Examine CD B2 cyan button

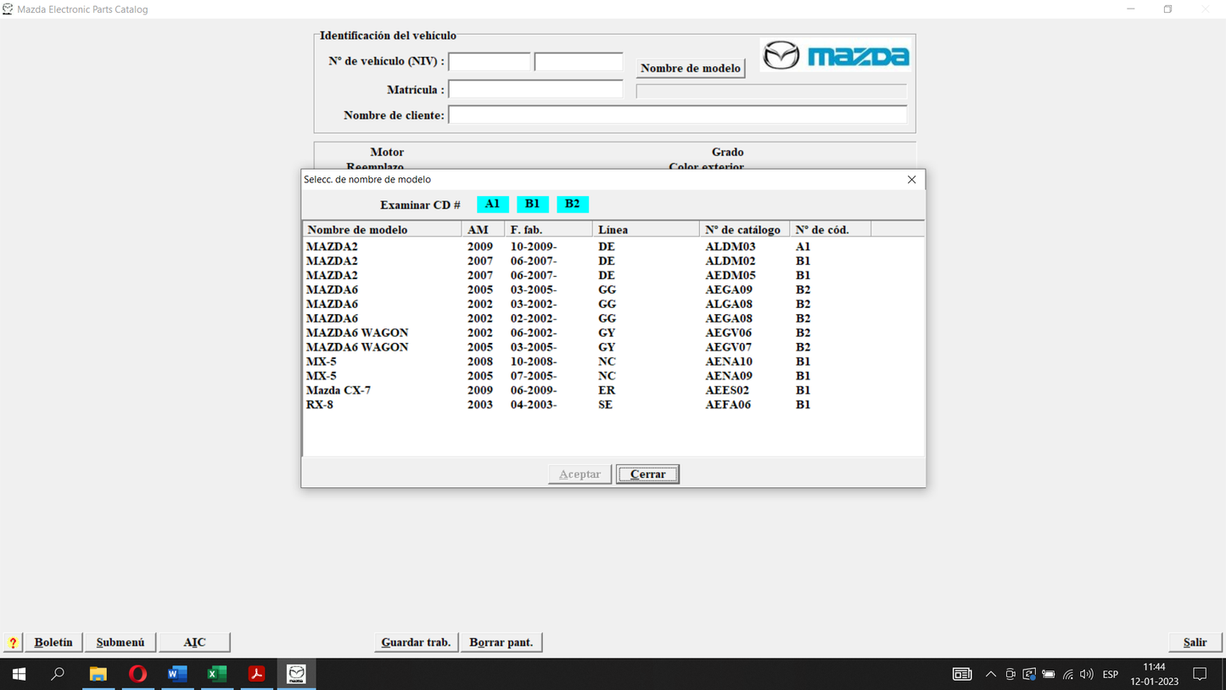572,204
